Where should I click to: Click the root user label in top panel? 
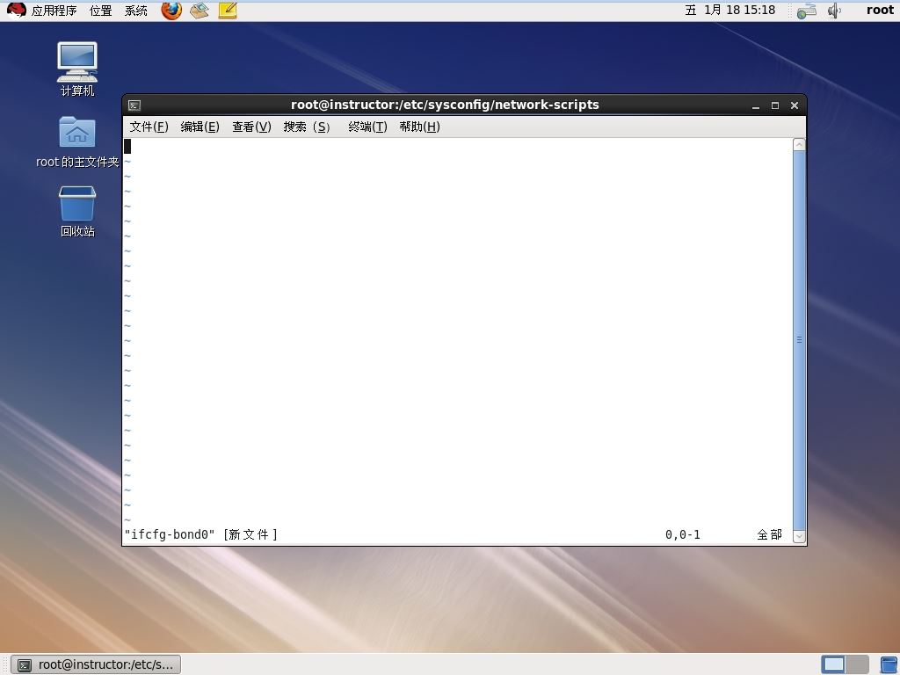(x=880, y=11)
